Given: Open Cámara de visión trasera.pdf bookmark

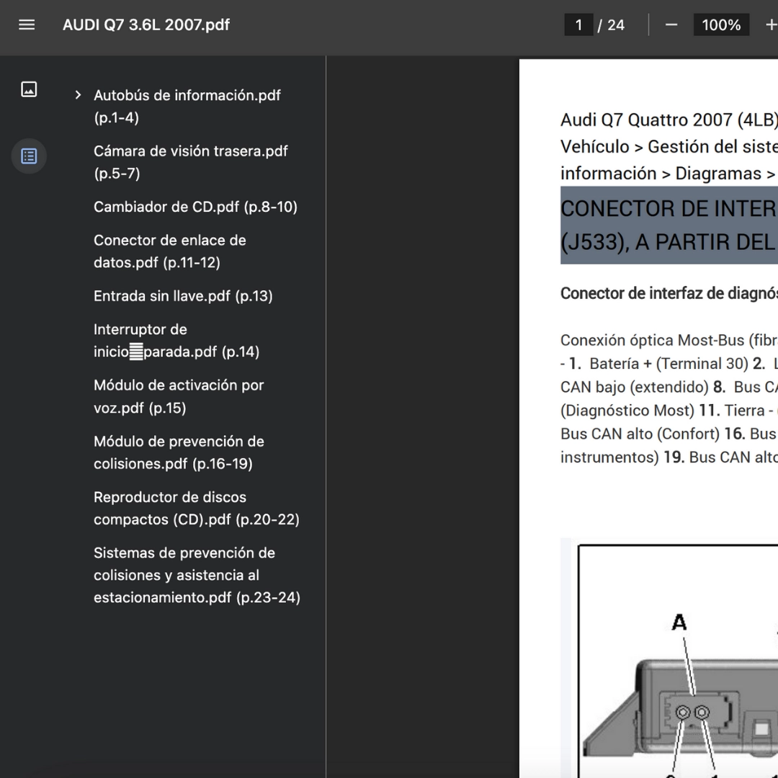Looking at the screenshot, I should 190,162.
